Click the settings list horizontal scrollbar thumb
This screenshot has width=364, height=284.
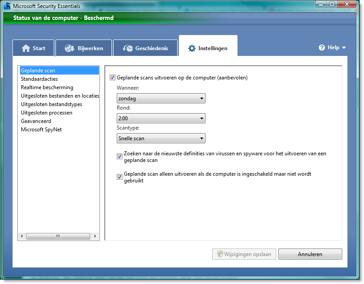click(58, 236)
